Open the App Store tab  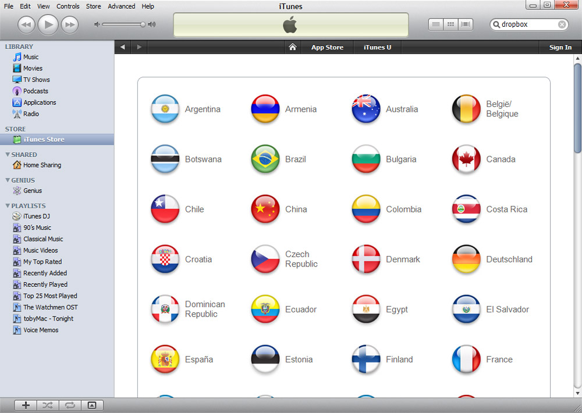pyautogui.click(x=327, y=47)
